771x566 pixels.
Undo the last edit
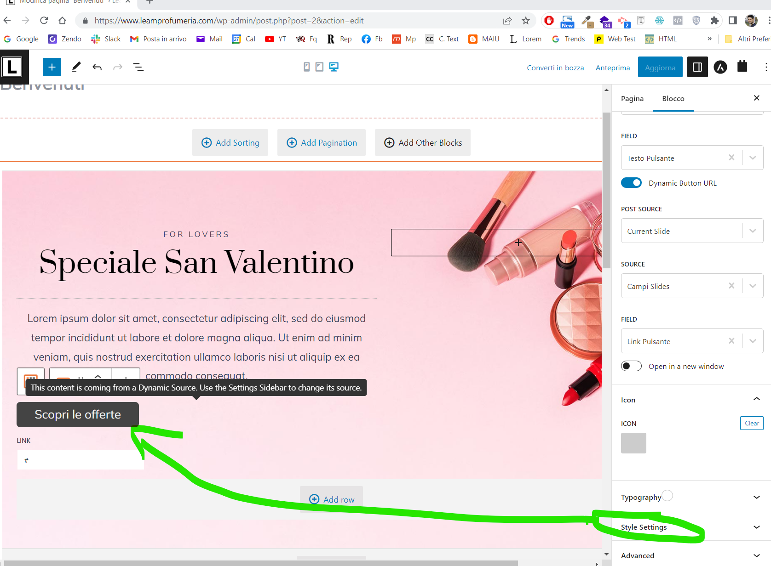[97, 67]
